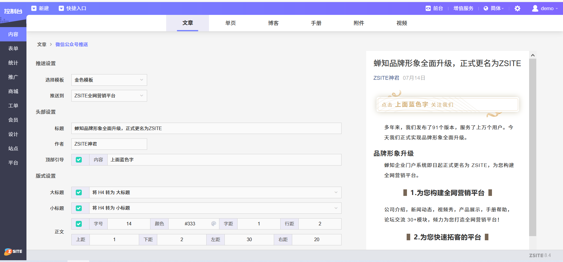The image size is (563, 262).
Task: Click the ZSITE神君 author link in preview
Action: [x=386, y=78]
